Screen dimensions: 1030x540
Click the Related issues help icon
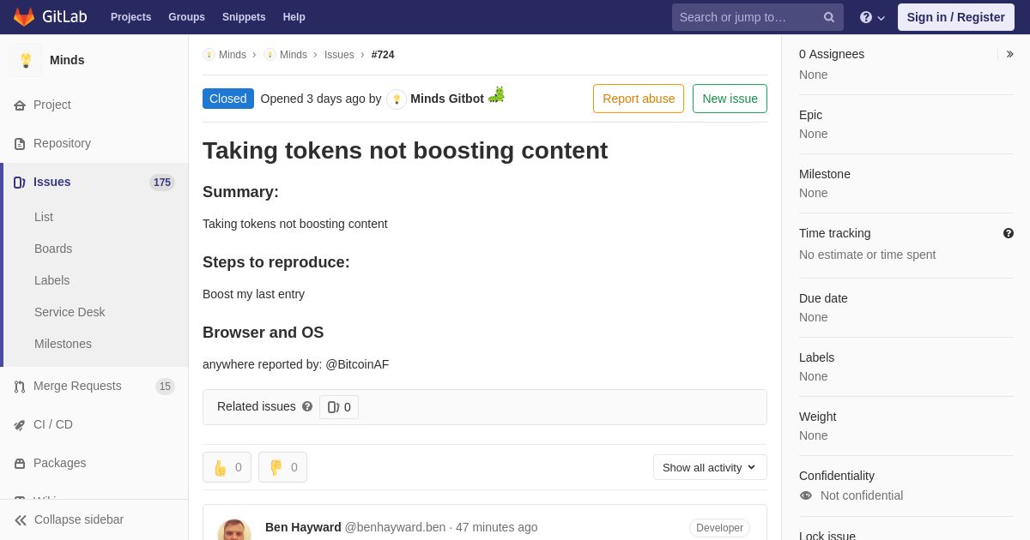[307, 406]
